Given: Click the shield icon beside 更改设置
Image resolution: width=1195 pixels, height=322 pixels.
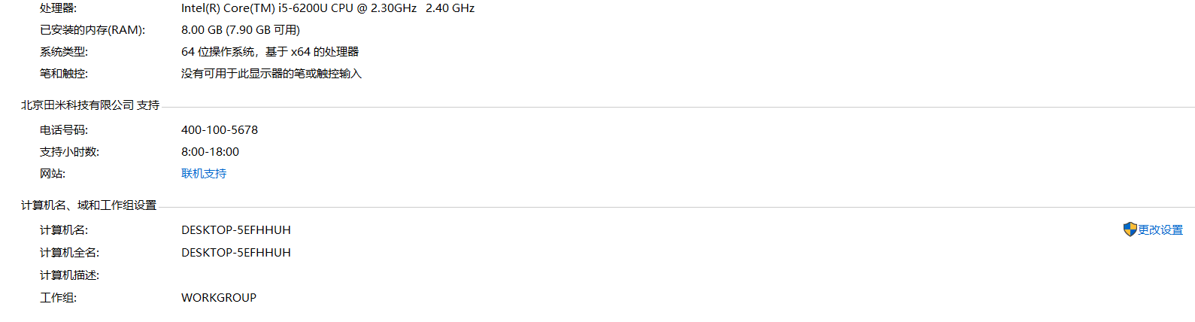Looking at the screenshot, I should coord(1130,229).
